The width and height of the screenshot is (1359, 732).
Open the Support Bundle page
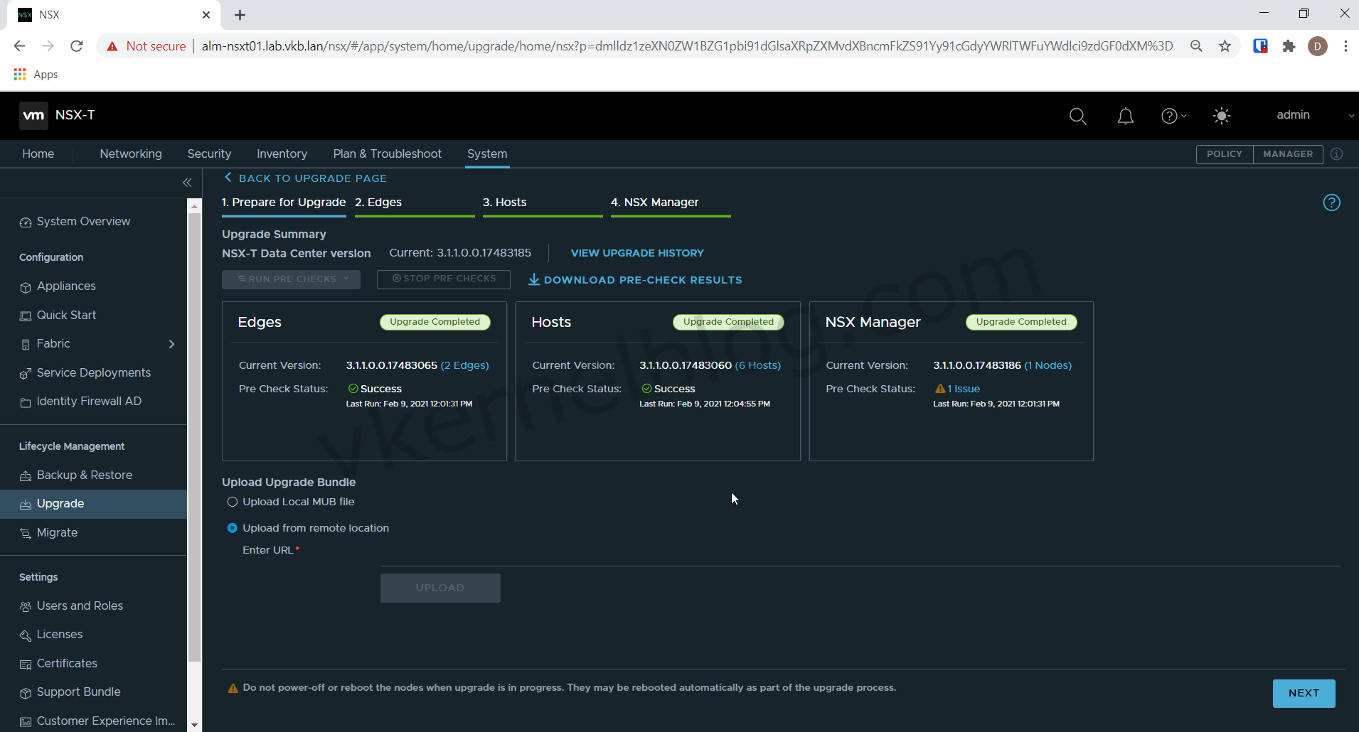pos(78,691)
